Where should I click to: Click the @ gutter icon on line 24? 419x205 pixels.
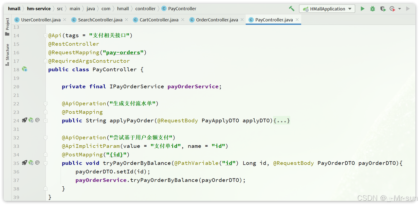(x=37, y=120)
